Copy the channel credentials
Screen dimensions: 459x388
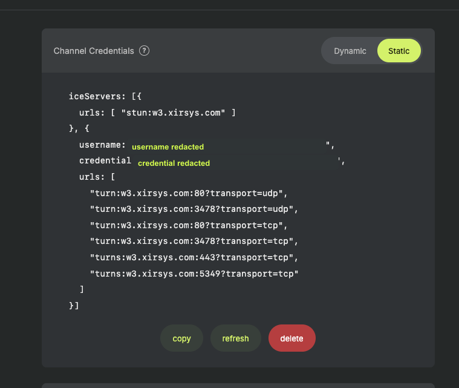[181, 338]
